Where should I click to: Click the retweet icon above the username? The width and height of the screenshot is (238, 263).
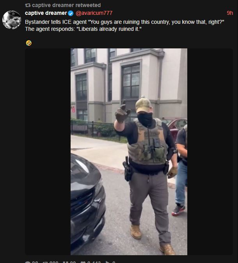(28, 5)
